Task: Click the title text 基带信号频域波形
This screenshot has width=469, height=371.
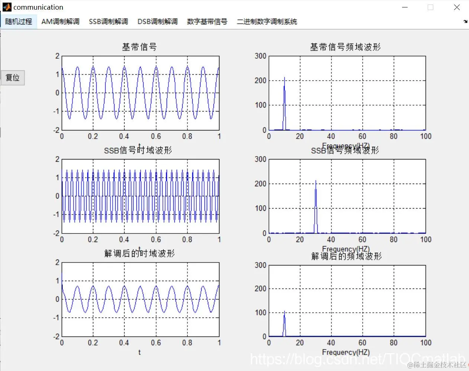Action: pos(346,47)
